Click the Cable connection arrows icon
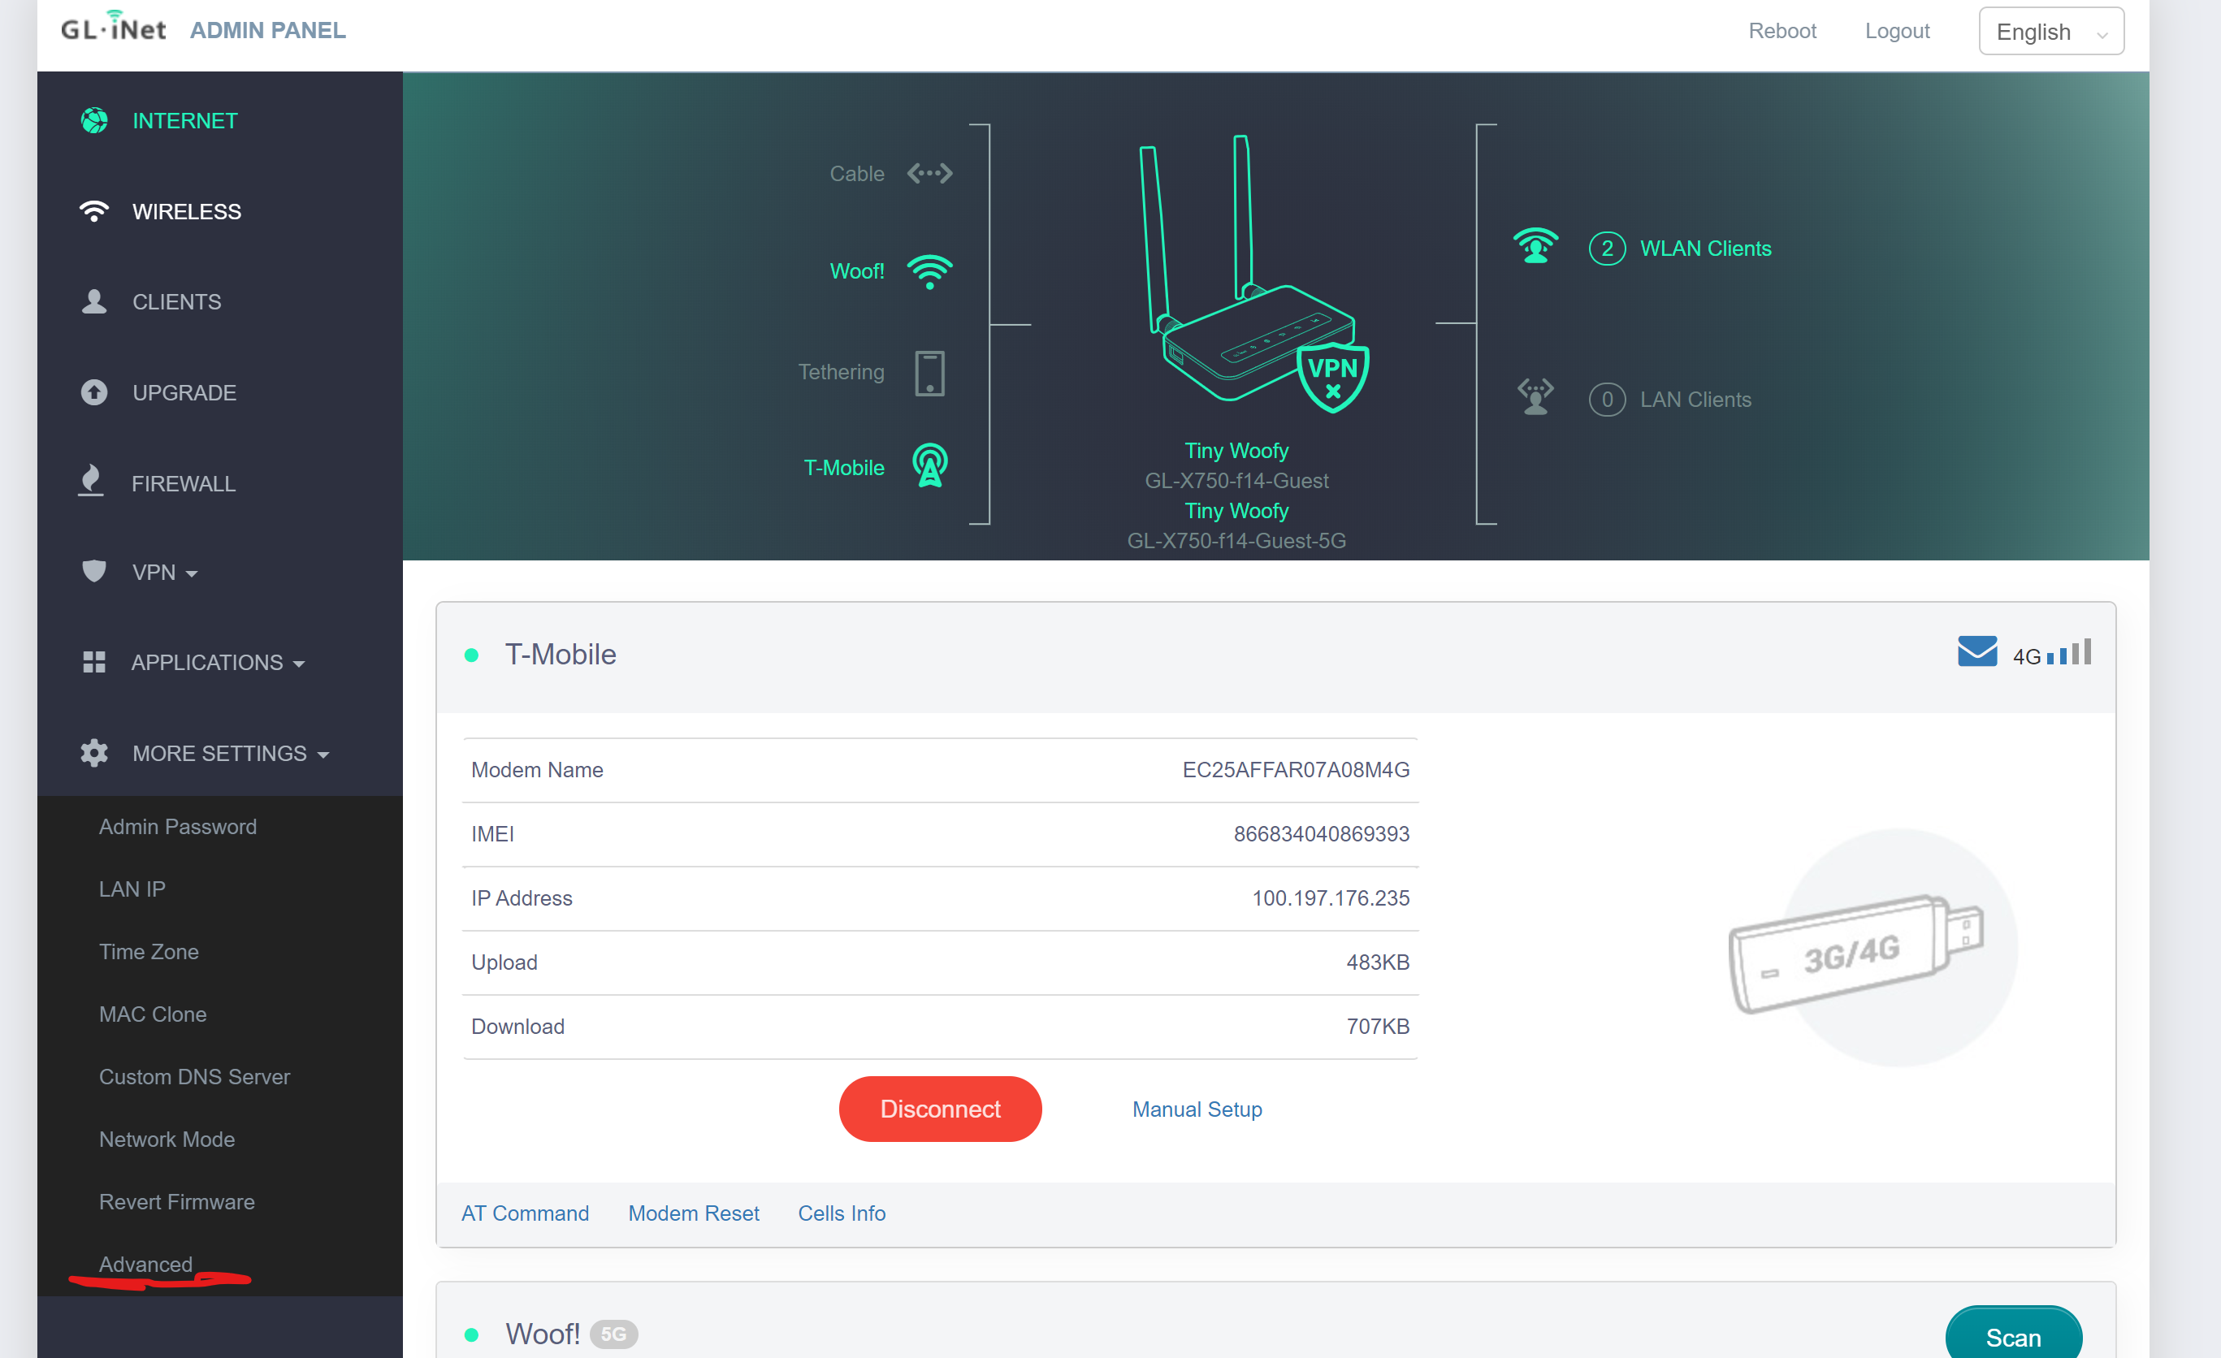This screenshot has height=1358, width=2221. point(929,173)
